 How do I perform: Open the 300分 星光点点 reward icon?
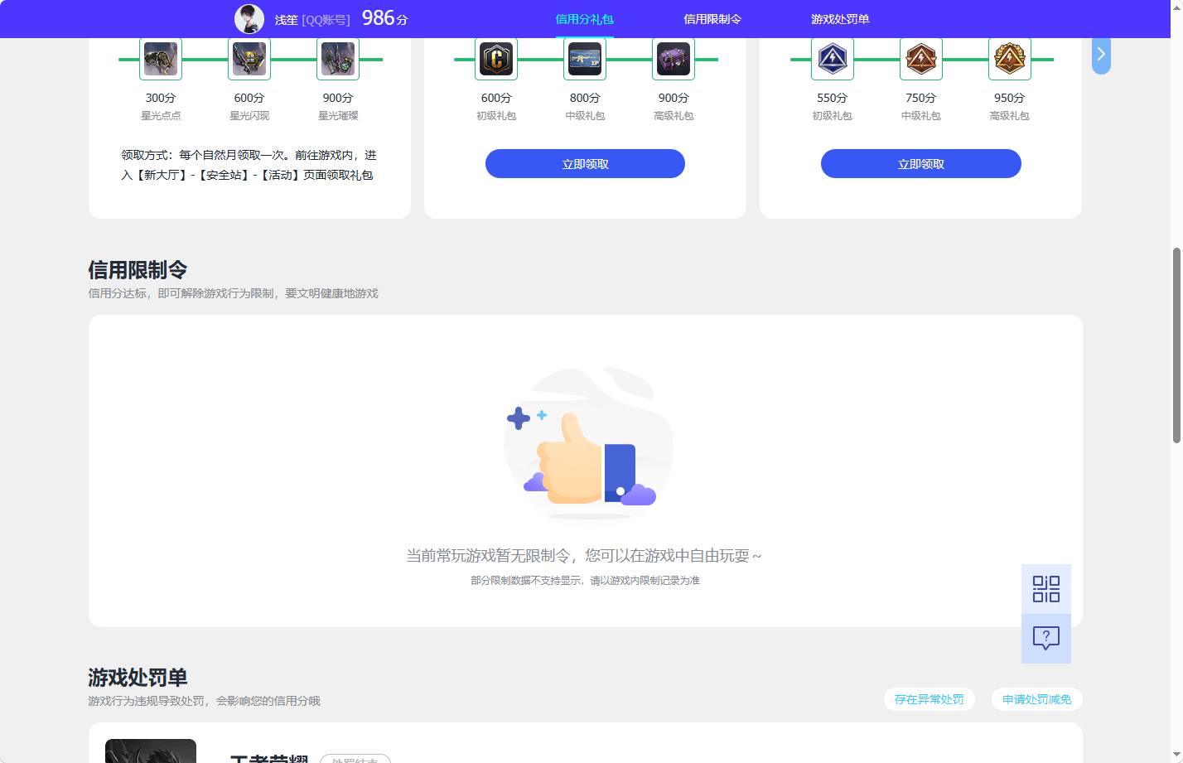tap(161, 59)
